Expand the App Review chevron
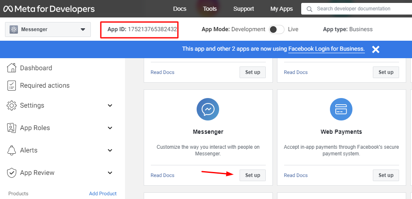Image resolution: width=412 pixels, height=199 pixels. (x=110, y=173)
